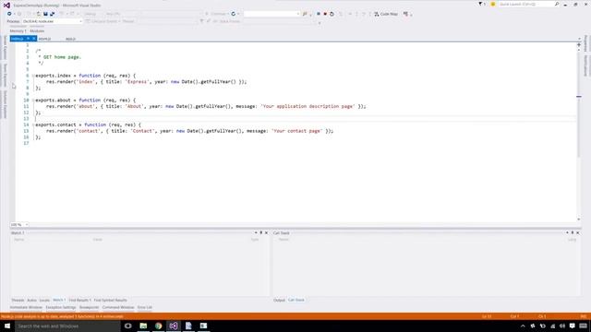Screen dimensions: 591x332
Task: Close the index.js editor tab
Action: pyautogui.click(x=34, y=39)
